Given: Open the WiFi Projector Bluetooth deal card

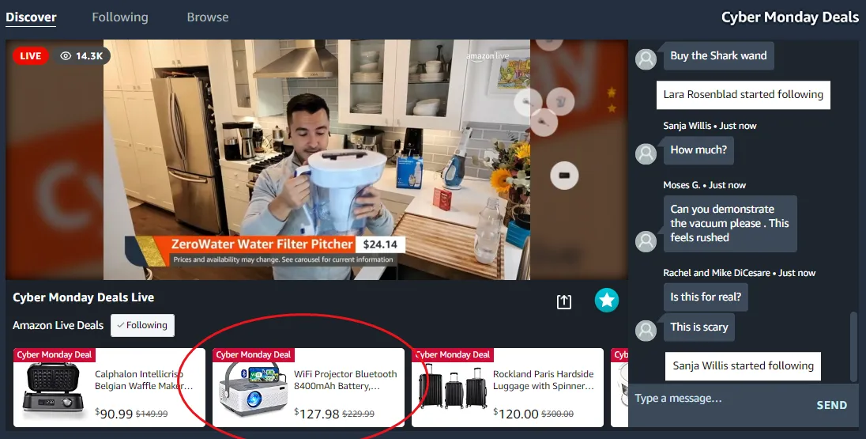Looking at the screenshot, I should tap(308, 387).
